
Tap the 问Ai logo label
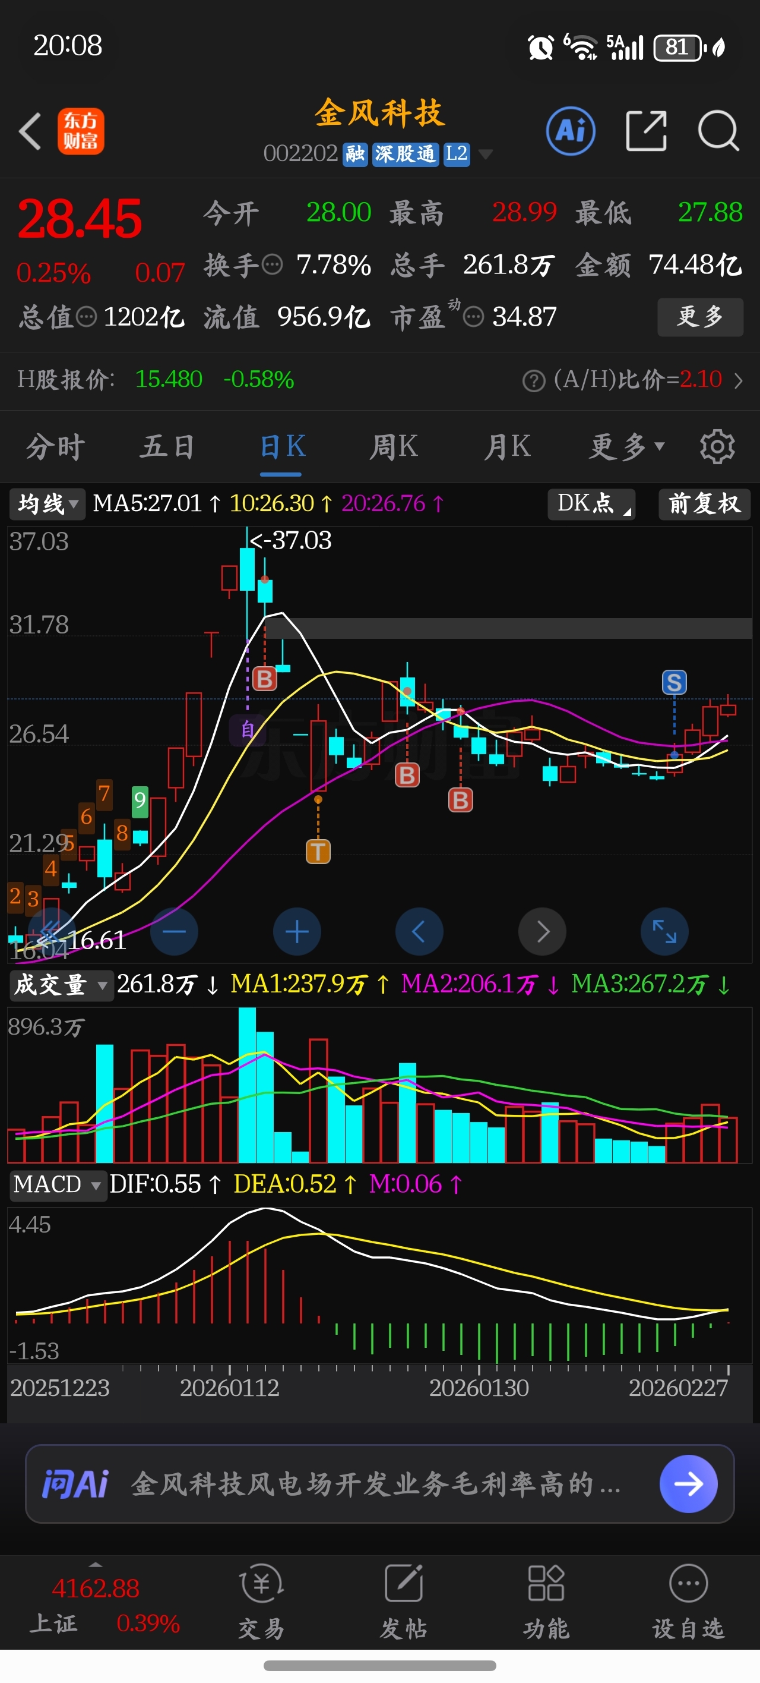coord(76,1484)
